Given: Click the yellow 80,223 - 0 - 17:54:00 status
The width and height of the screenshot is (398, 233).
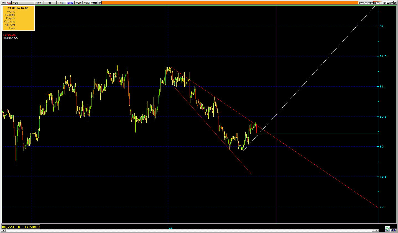Looking at the screenshot, I should pyautogui.click(x=21, y=227).
